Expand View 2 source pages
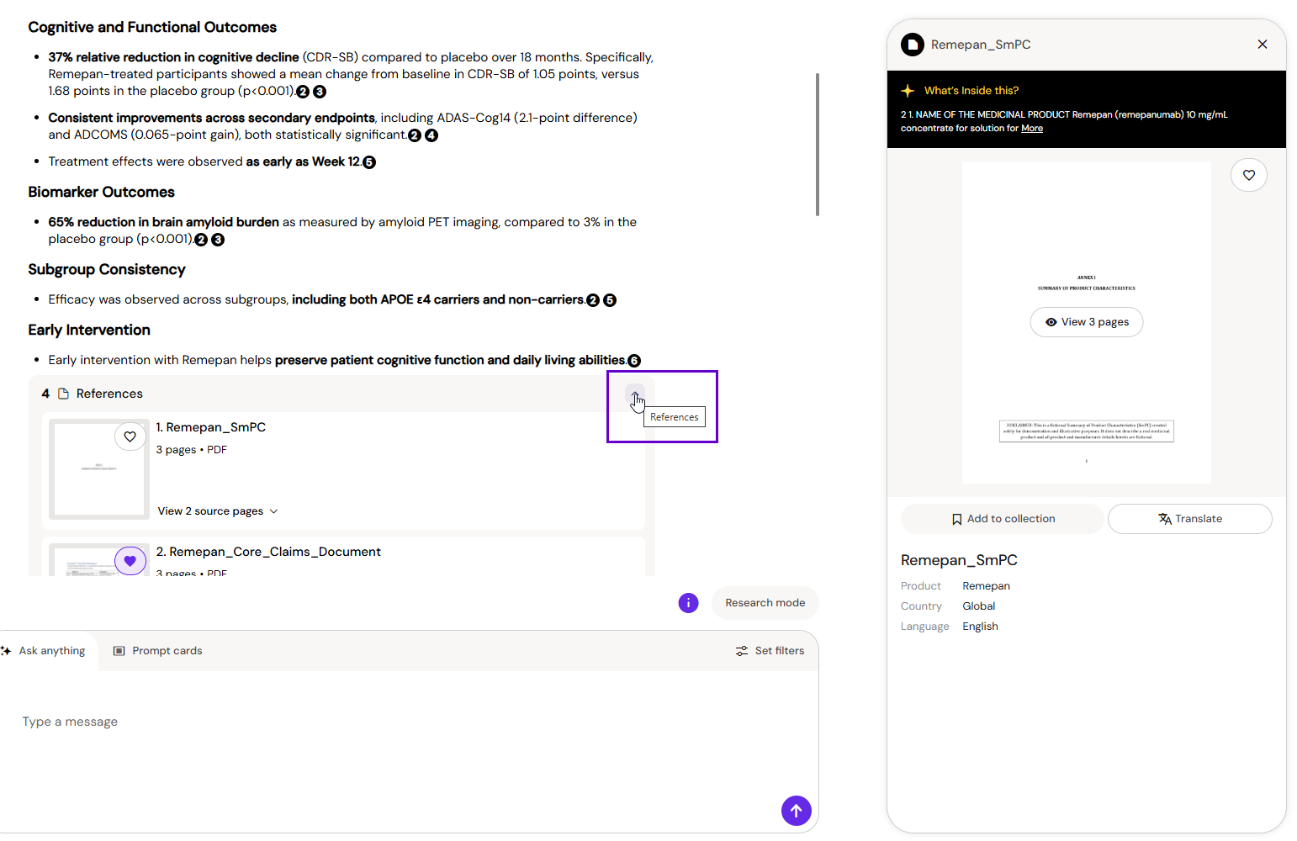Image resolution: width=1297 pixels, height=841 pixels. pyautogui.click(x=218, y=511)
